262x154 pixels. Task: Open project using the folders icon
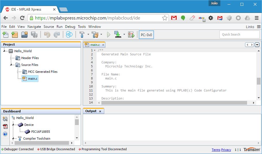24,35
